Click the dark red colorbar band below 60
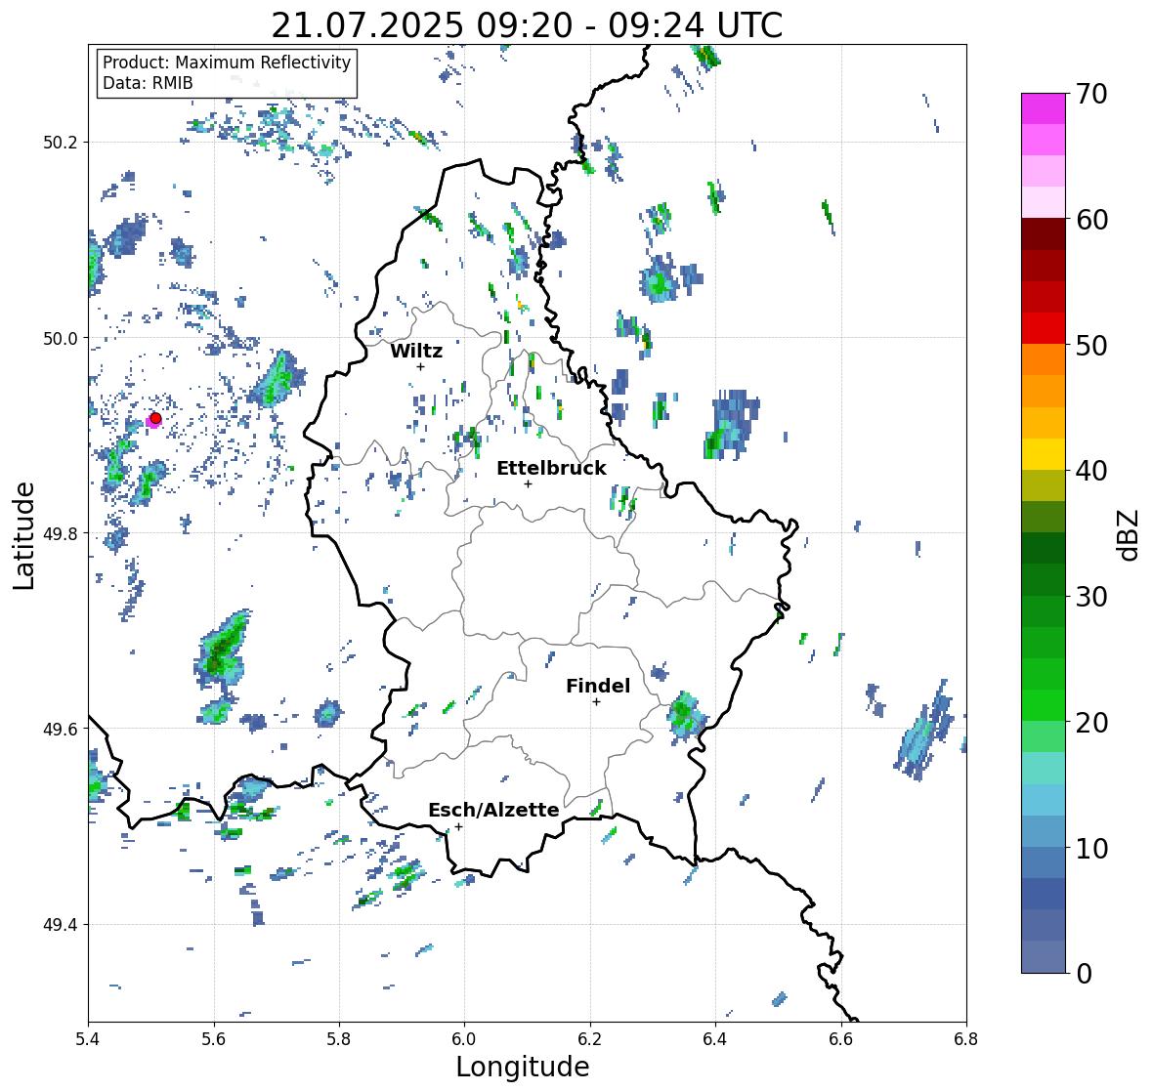This screenshot has width=1152, height=1091. (1044, 233)
